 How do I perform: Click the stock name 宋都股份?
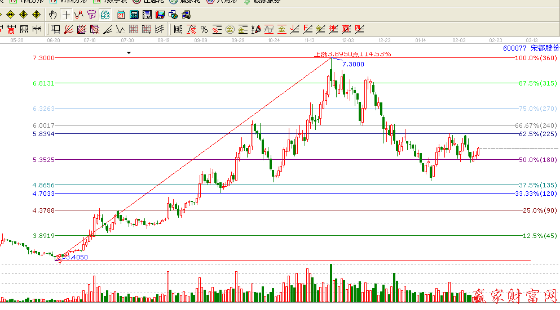coord(545,48)
